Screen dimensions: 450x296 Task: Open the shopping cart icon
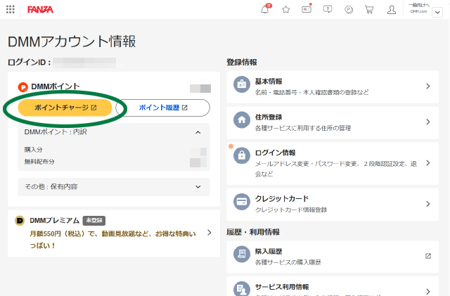(x=369, y=10)
